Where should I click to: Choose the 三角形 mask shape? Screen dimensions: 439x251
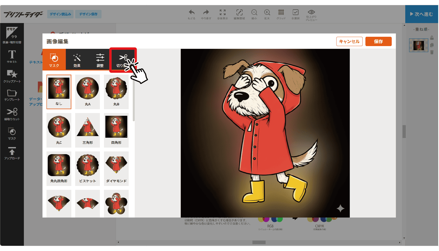(88, 130)
